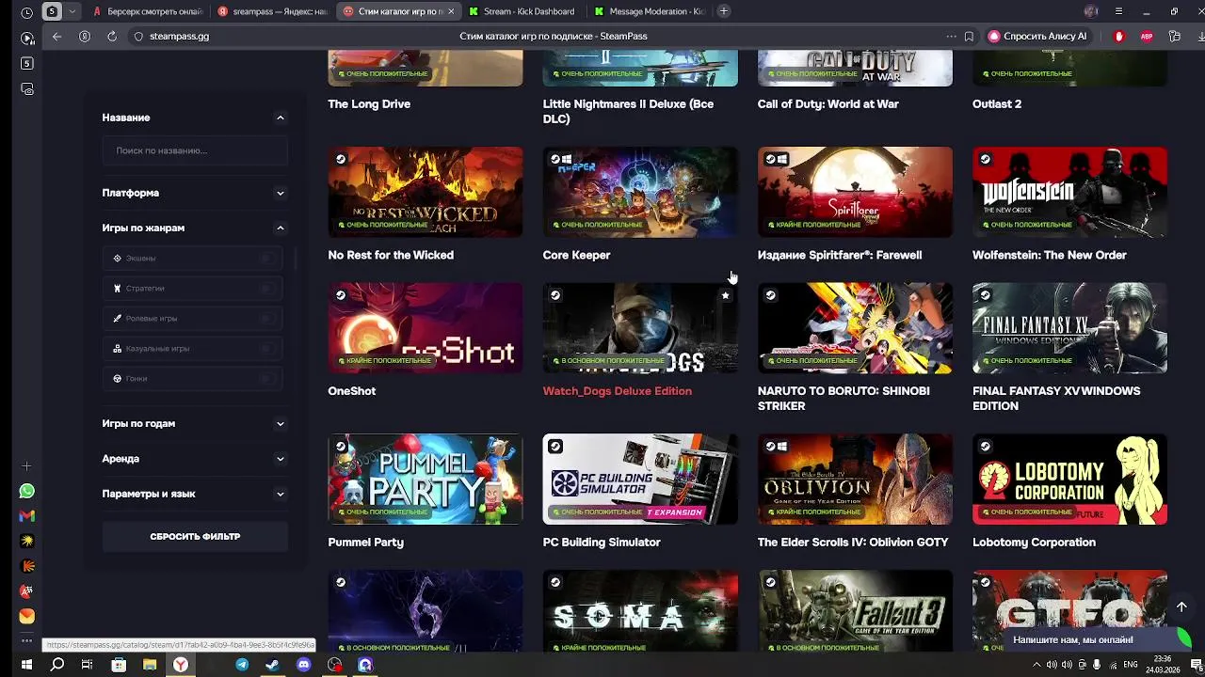This screenshot has height=677, width=1205.
Task: Open Telegram from the Windows taskbar
Action: coord(242,665)
